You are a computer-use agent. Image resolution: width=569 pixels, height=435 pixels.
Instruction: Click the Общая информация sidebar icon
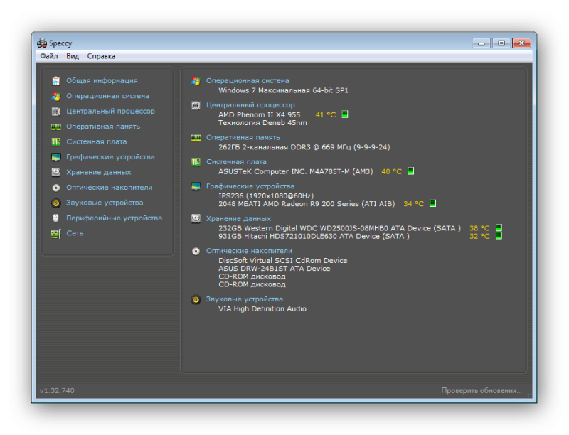coord(56,81)
